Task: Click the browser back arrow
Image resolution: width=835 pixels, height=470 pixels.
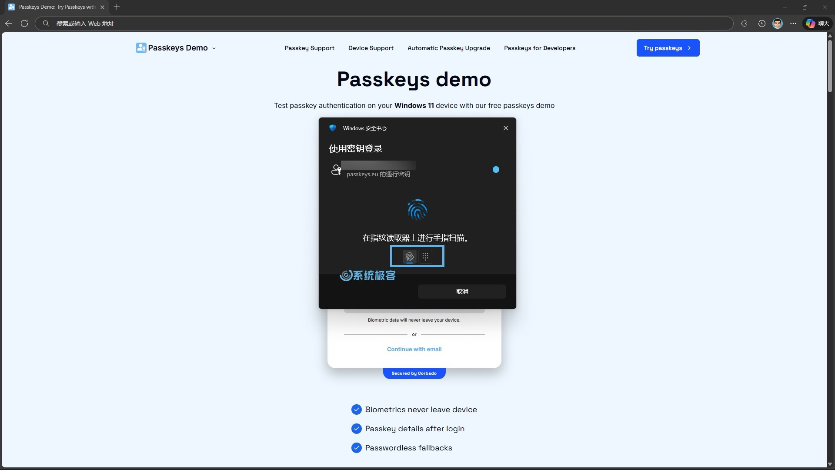Action: point(9,23)
